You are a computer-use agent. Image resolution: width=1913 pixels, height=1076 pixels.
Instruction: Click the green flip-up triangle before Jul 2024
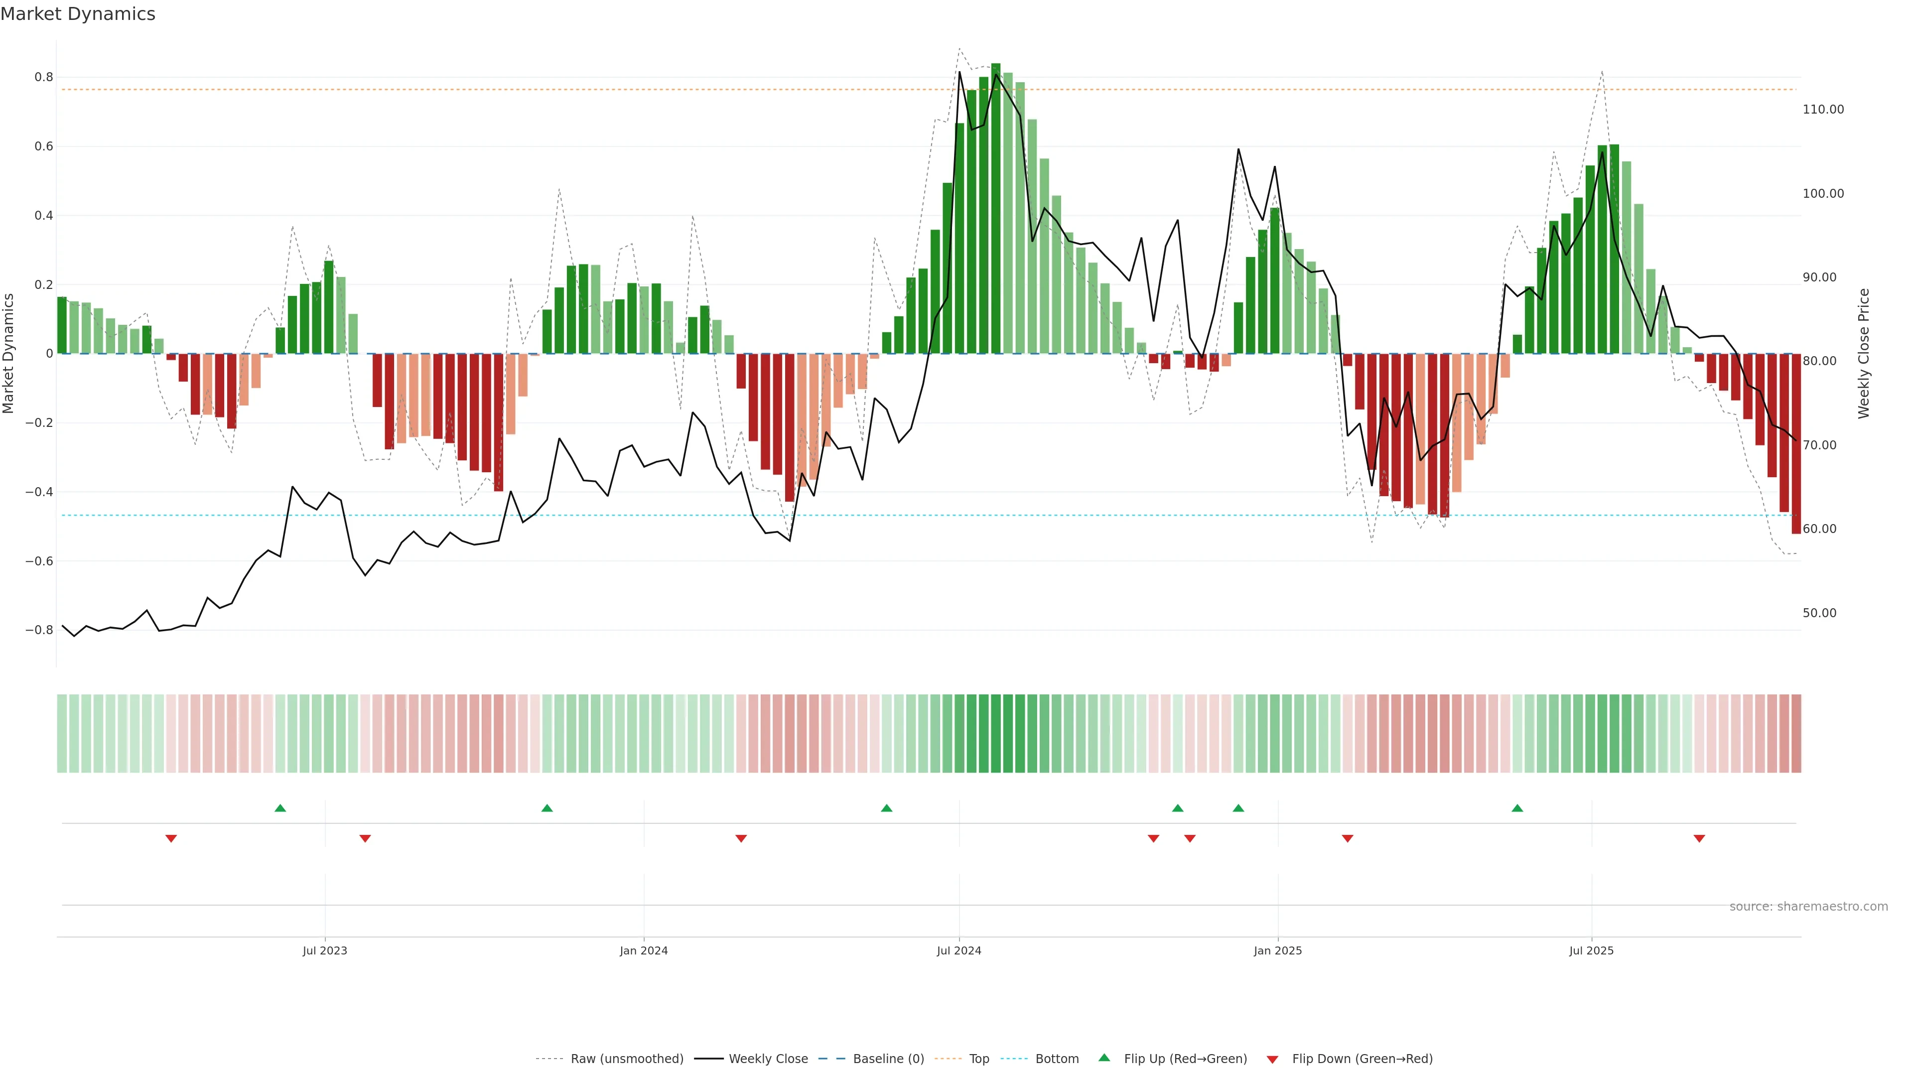(886, 808)
